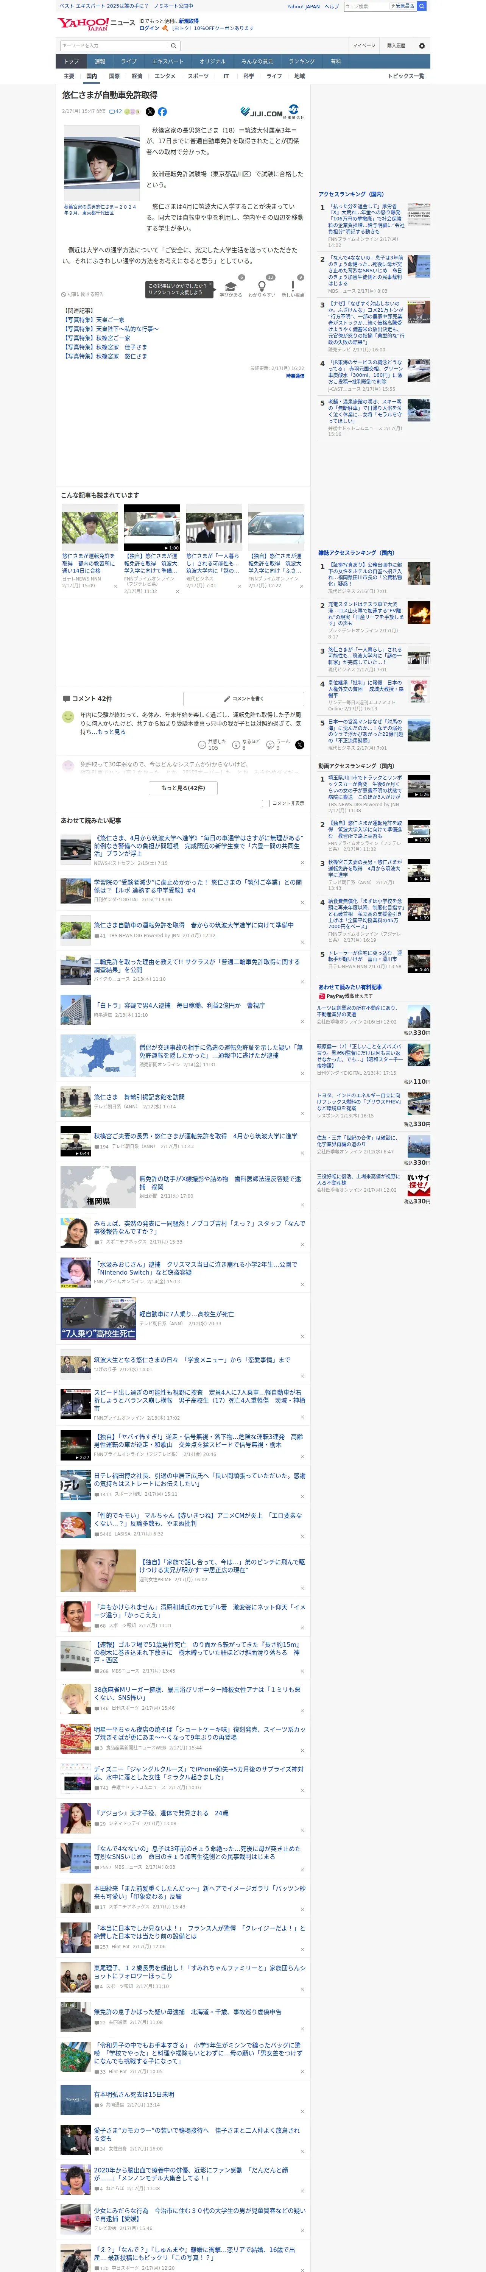Toggle コメント非表示 checkbox
The image size is (486, 2272).
coord(265,804)
